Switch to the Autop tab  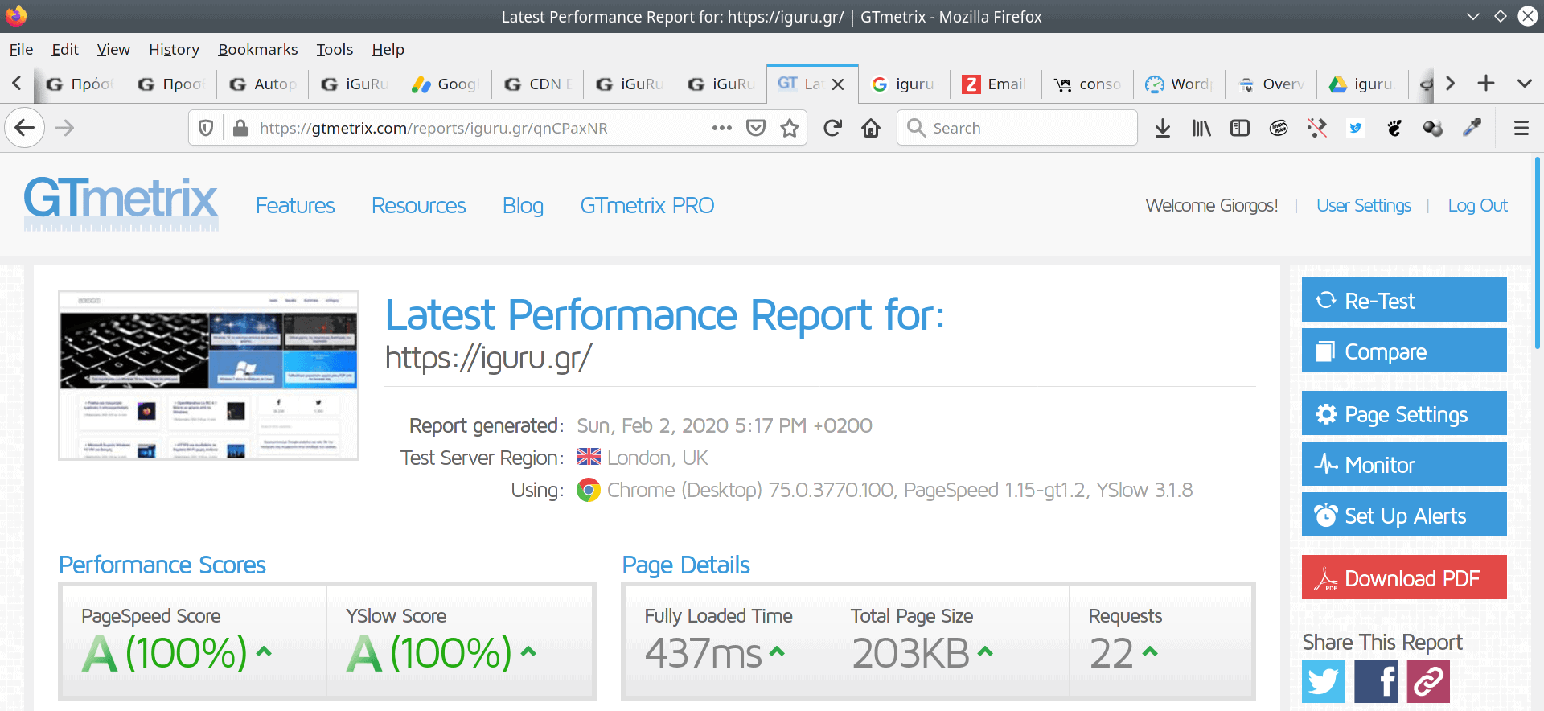click(262, 84)
